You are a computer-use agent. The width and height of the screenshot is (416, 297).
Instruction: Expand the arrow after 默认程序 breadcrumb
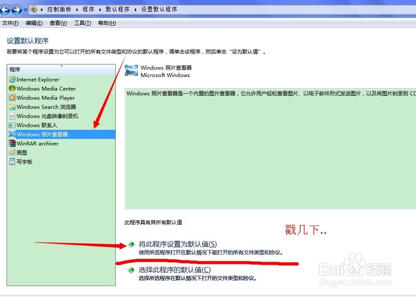pyautogui.click(x=136, y=10)
